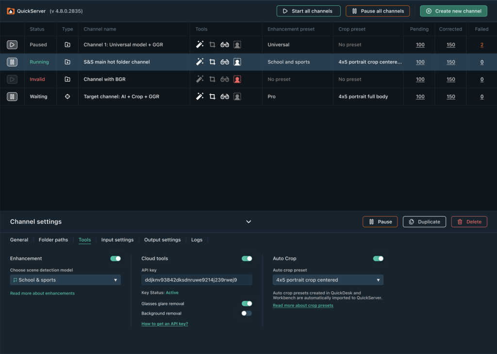Click the background removal icon in Target channel row
Image resolution: width=497 pixels, height=354 pixels.
[x=237, y=97]
